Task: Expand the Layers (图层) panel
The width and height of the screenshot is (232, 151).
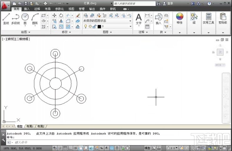Action: point(107,32)
